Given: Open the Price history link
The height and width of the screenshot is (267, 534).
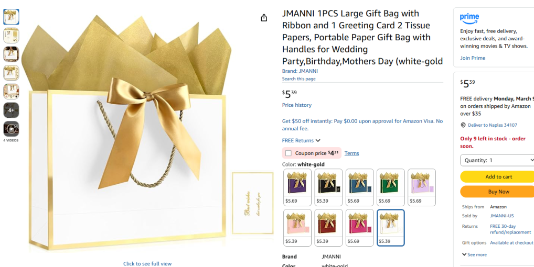Looking at the screenshot, I should (x=297, y=105).
